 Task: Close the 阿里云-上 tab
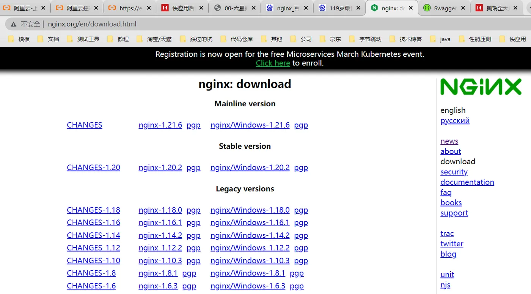tap(43, 8)
